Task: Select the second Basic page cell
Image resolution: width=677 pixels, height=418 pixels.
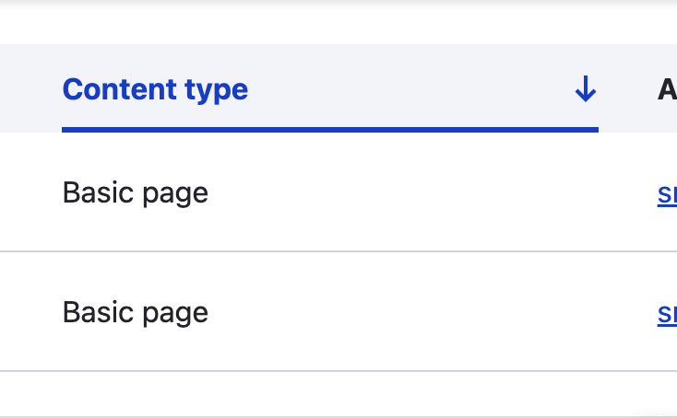Action: click(136, 312)
